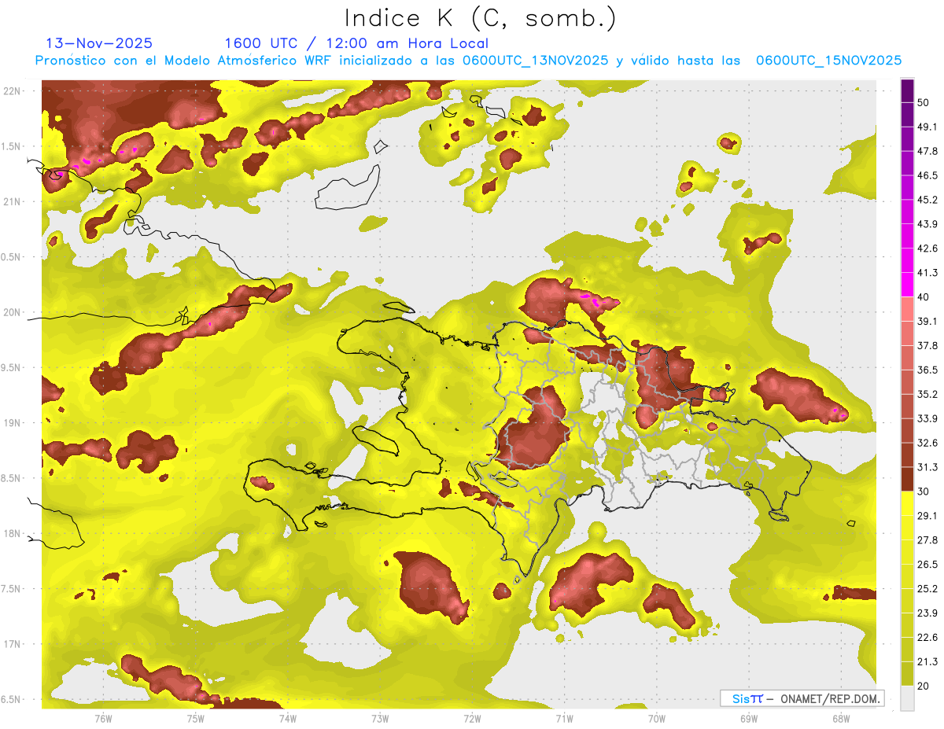Pick the bright yellow swatch between 29.1 and 30
Screen dimensions: 944x729
pyautogui.click(x=907, y=504)
